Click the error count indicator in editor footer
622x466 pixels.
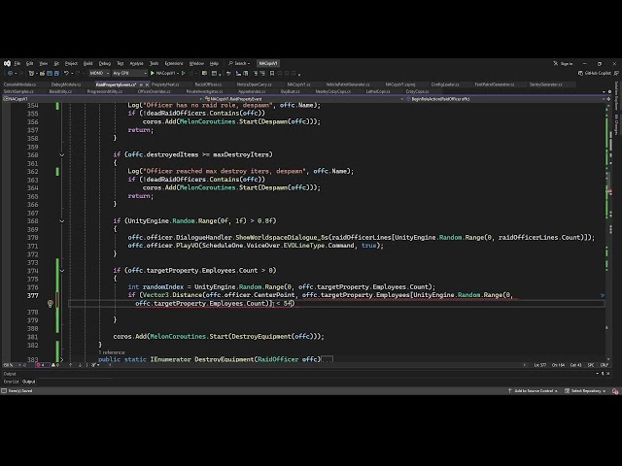point(41,365)
